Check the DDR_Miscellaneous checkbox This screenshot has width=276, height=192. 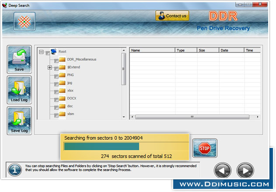56,61
